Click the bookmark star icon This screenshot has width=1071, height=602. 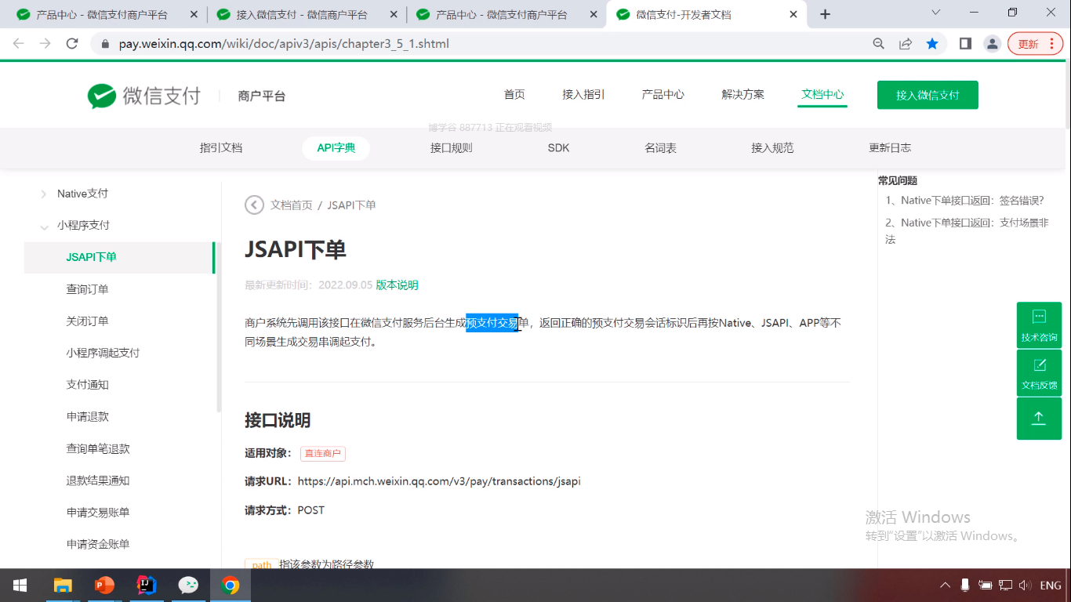tap(932, 44)
